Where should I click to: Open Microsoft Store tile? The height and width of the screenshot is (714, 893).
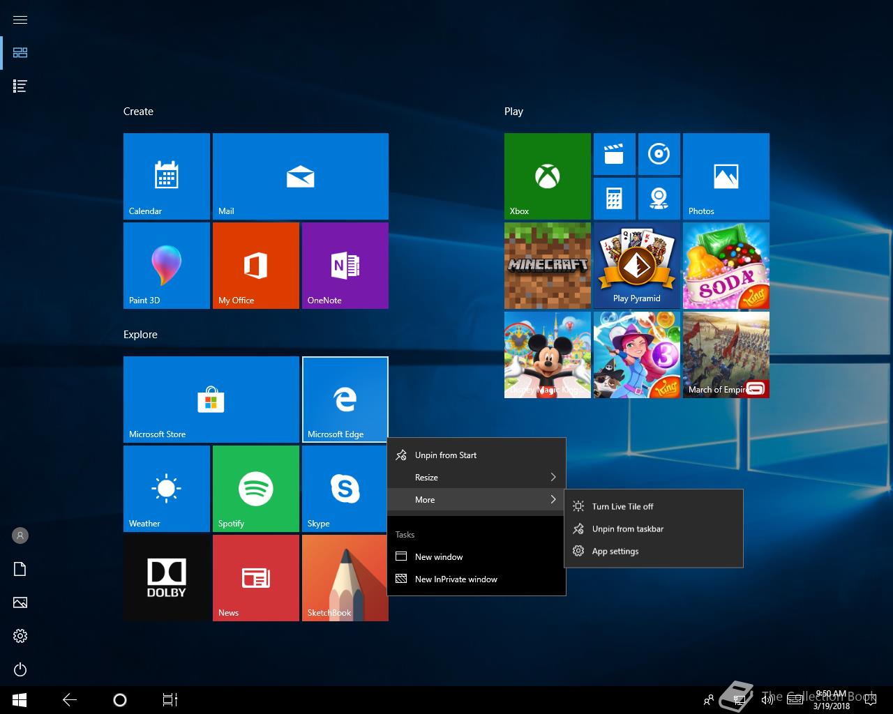(211, 400)
